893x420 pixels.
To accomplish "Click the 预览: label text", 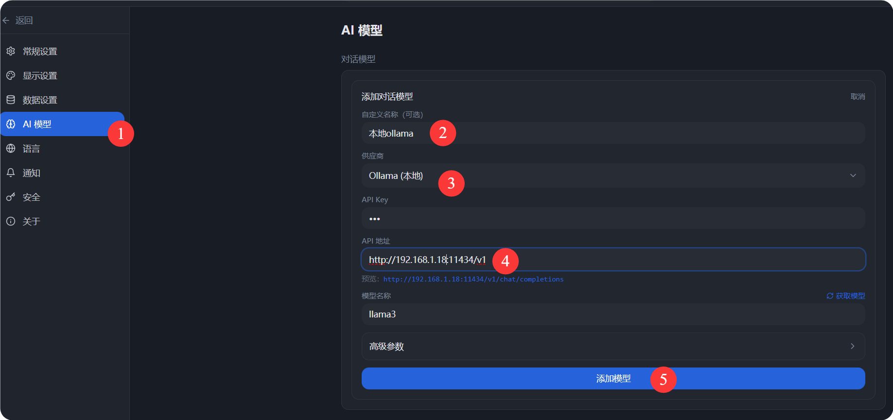I will pyautogui.click(x=370, y=279).
